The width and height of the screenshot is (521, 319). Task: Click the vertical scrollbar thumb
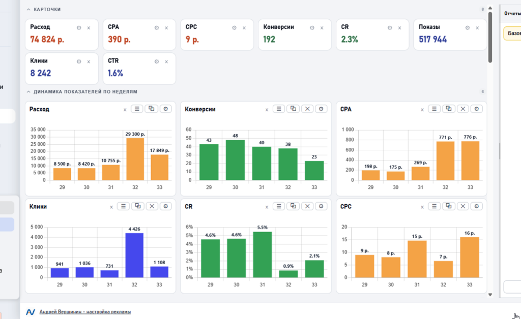(x=490, y=37)
